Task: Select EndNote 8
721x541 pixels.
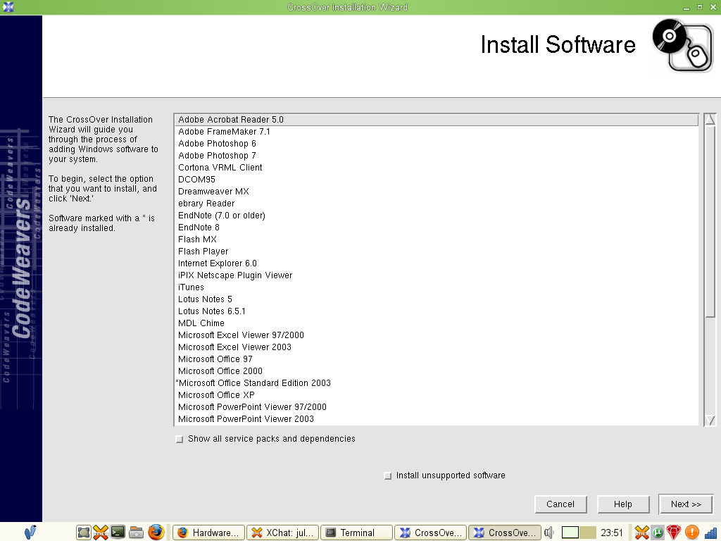Action: (x=437, y=228)
